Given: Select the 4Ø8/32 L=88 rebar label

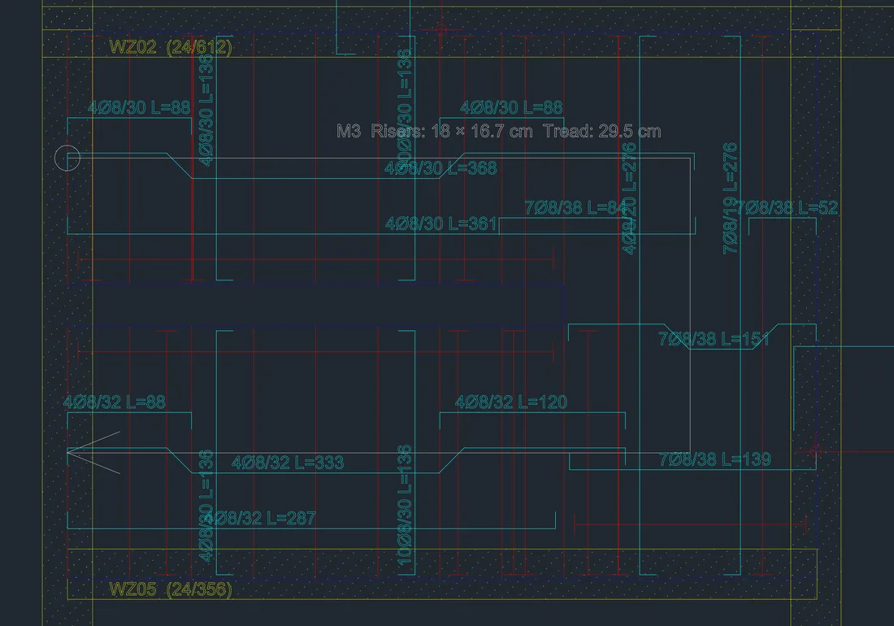Looking at the screenshot, I should 114,402.
